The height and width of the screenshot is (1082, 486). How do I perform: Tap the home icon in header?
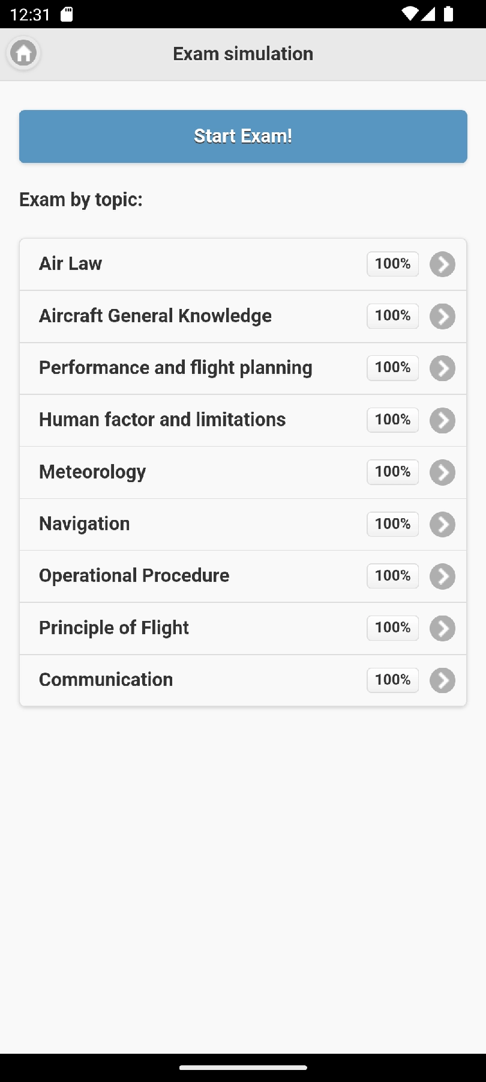(x=24, y=53)
